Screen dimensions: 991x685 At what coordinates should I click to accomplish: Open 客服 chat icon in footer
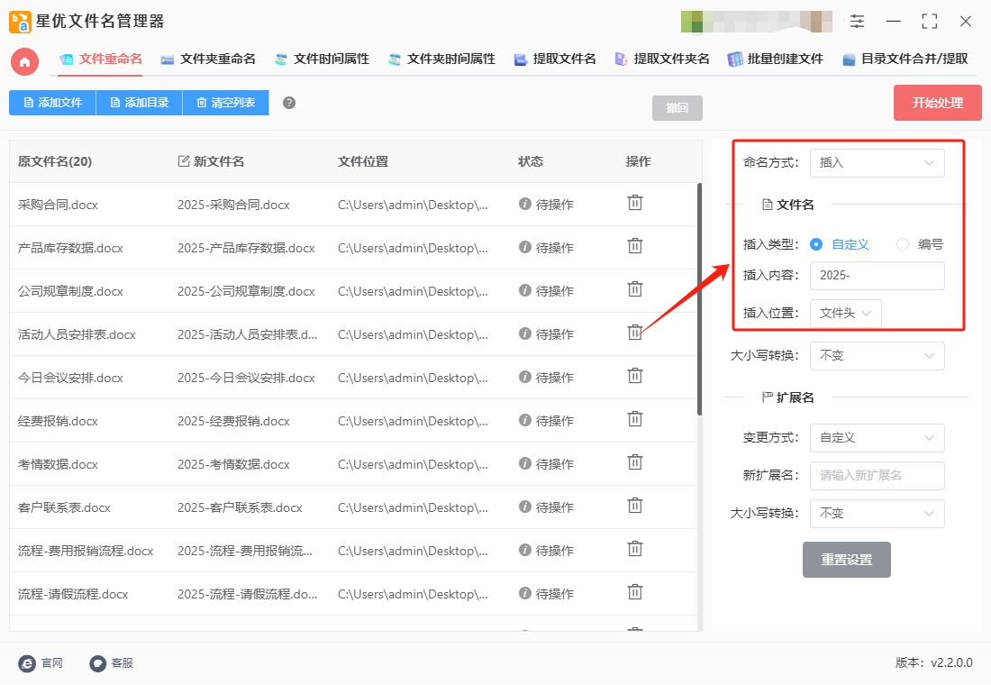[x=97, y=662]
